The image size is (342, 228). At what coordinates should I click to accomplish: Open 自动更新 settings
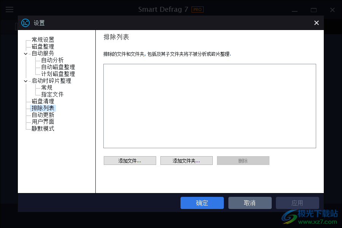43,115
